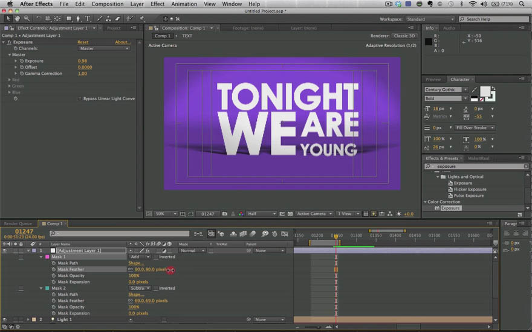
Task: Select the Rotation tool
Action: [x=38, y=19]
